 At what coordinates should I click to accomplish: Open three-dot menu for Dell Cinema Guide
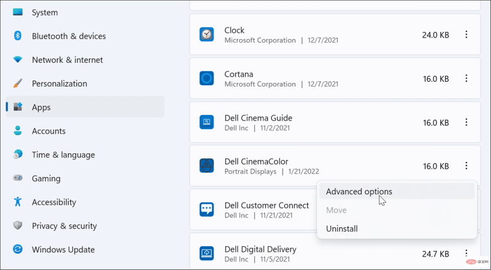pyautogui.click(x=467, y=122)
